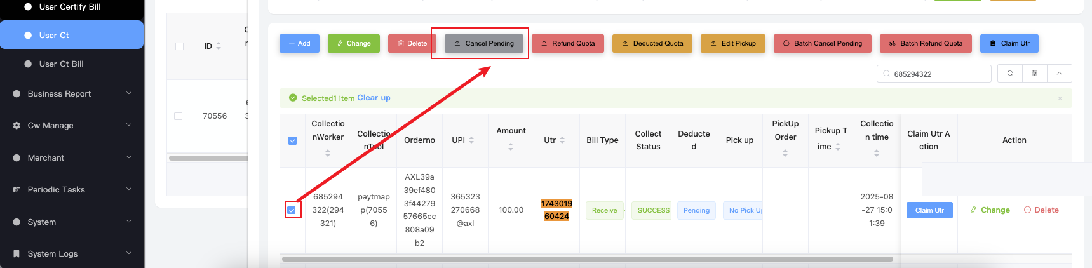The height and width of the screenshot is (268, 1092).
Task: Click the Clear up link
Action: pos(374,98)
